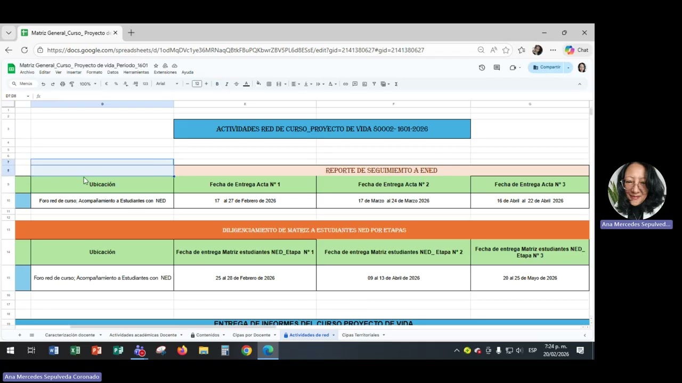682x383 pixels.
Task: Insert link with the chain icon
Action: (x=345, y=84)
